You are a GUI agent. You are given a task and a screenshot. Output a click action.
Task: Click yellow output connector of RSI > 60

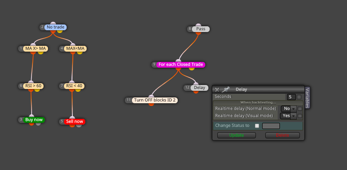coord(37,90)
